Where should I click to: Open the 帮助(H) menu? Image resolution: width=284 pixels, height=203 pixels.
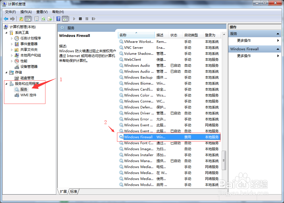tap(58, 12)
